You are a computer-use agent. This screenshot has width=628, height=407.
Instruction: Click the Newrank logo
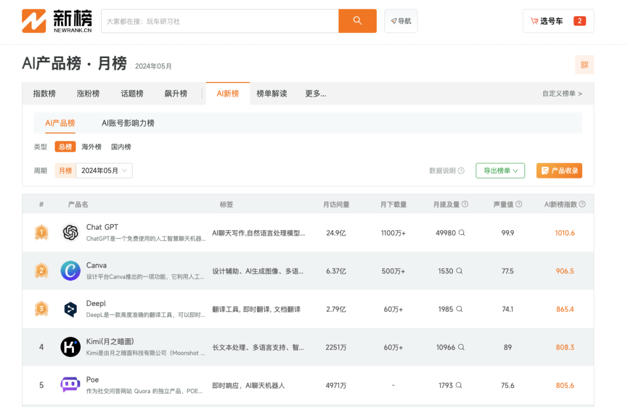[x=57, y=21]
